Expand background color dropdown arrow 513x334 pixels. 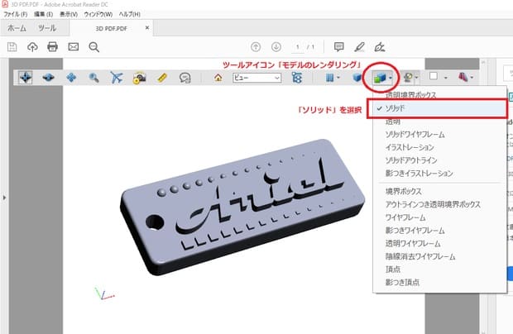pos(446,78)
